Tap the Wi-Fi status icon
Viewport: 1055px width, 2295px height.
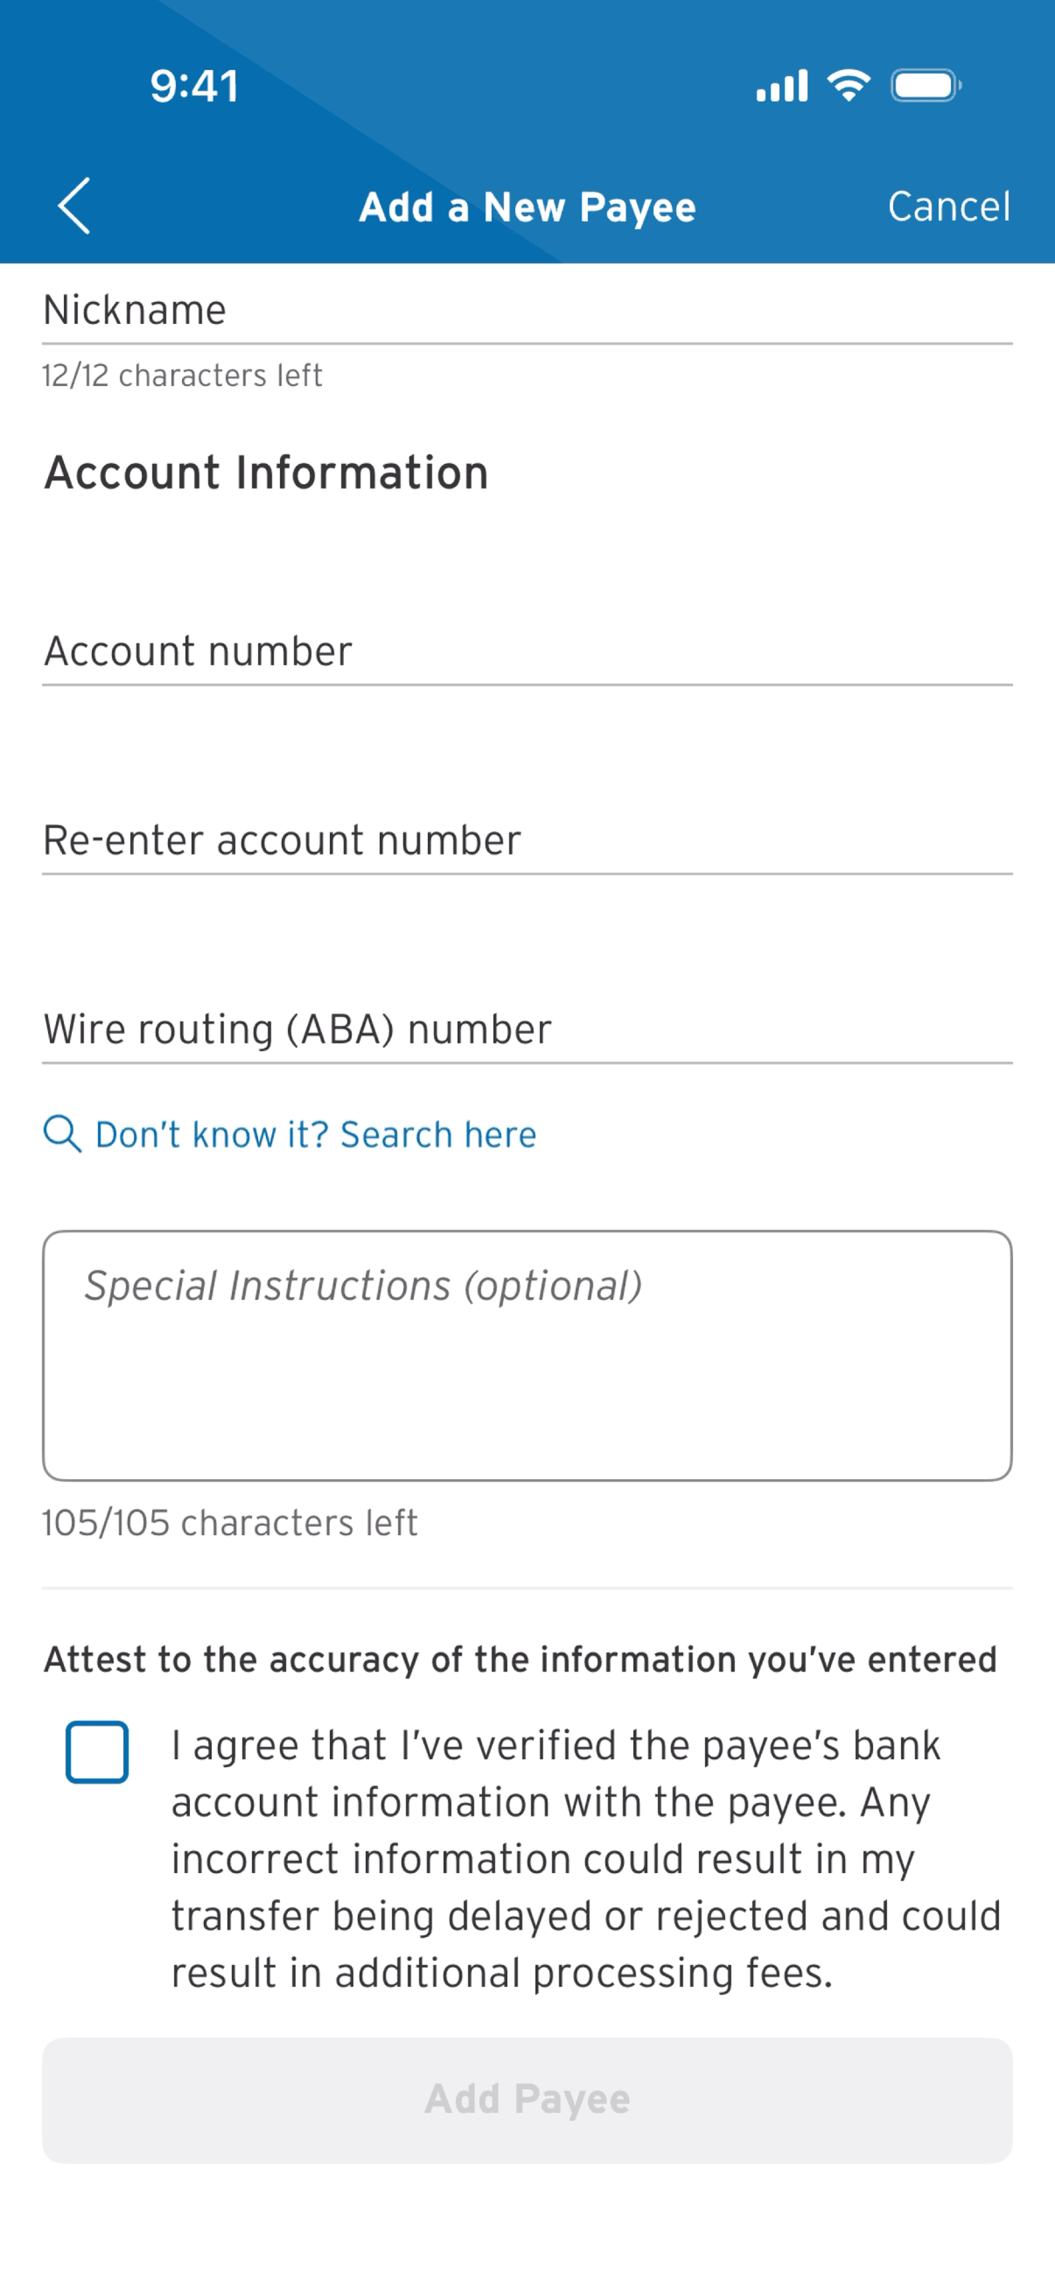(848, 86)
